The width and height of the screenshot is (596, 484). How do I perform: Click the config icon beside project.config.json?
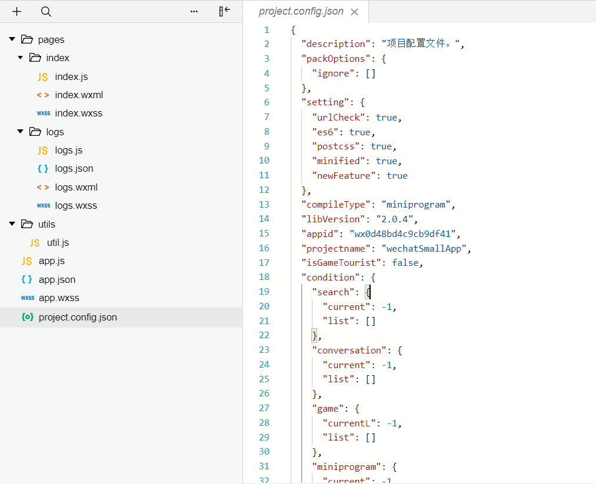pos(28,317)
